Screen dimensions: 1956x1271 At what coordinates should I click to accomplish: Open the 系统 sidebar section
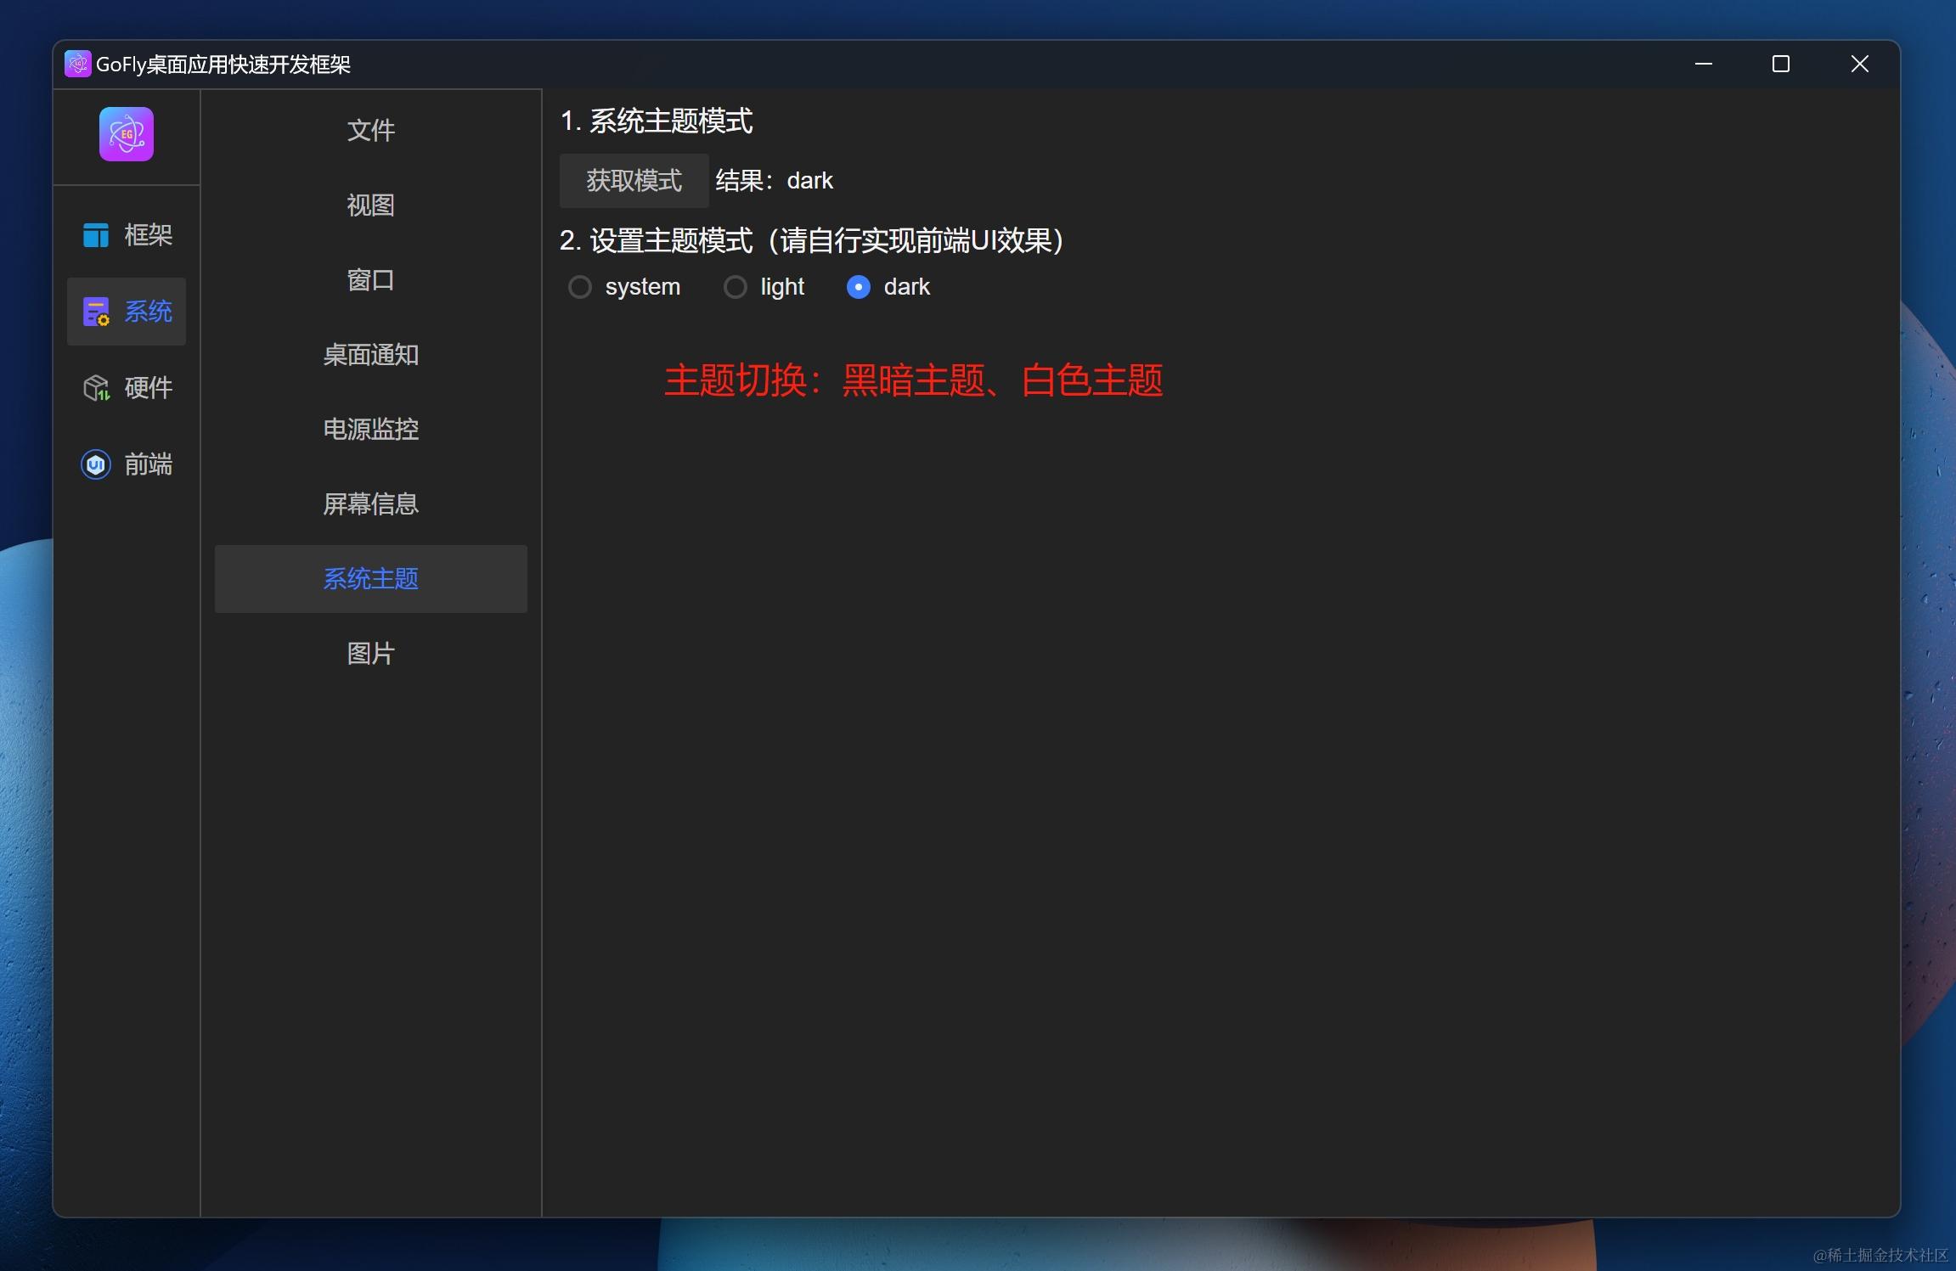tap(127, 312)
